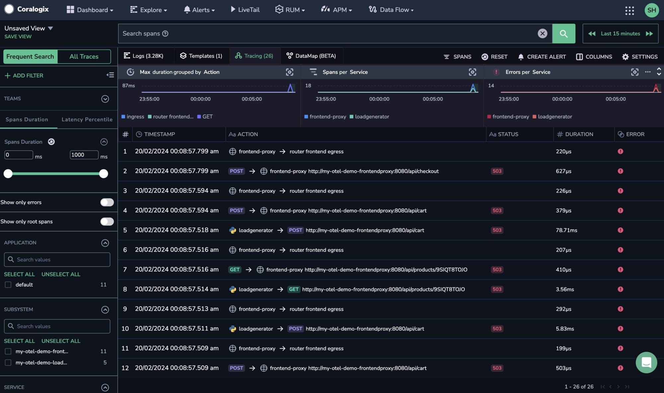The width and height of the screenshot is (664, 393).
Task: Click the maximum duration input field
Action: pos(84,155)
